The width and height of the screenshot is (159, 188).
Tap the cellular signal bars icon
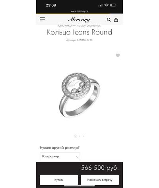pos(101,5)
